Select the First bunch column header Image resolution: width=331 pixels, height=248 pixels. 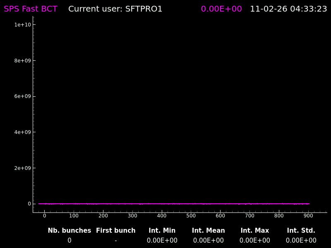[116, 231]
